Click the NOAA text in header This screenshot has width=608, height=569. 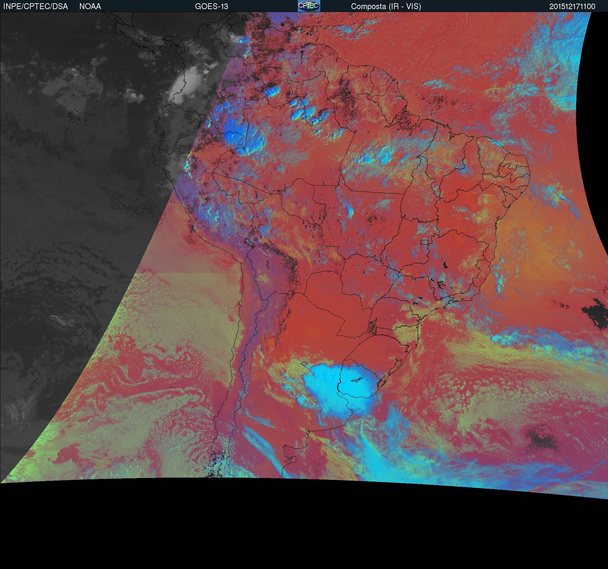(90, 7)
